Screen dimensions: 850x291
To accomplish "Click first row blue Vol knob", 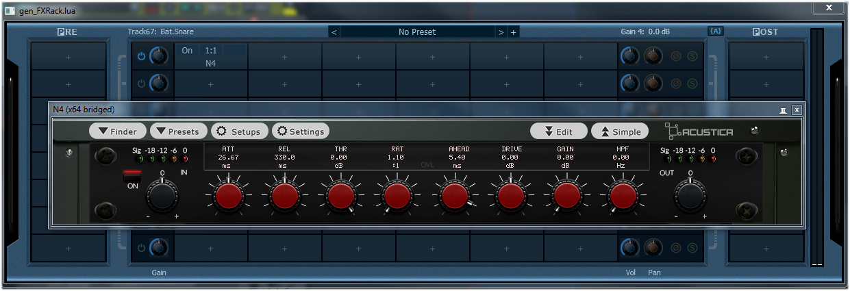I will [630, 56].
